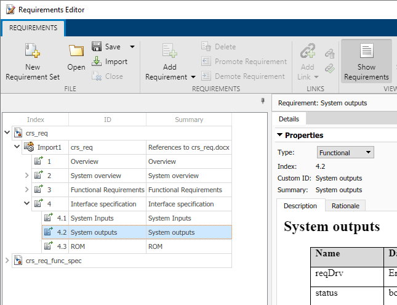Screen dimensions: 397x305
Task: Switch to the Rationale tab
Action: (345, 206)
